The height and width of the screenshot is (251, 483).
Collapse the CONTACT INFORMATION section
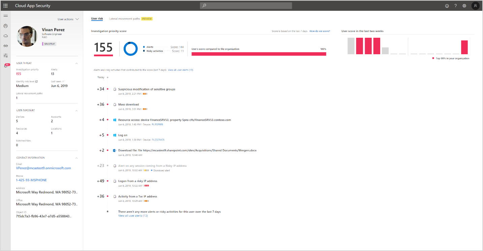pyautogui.click(x=77, y=157)
